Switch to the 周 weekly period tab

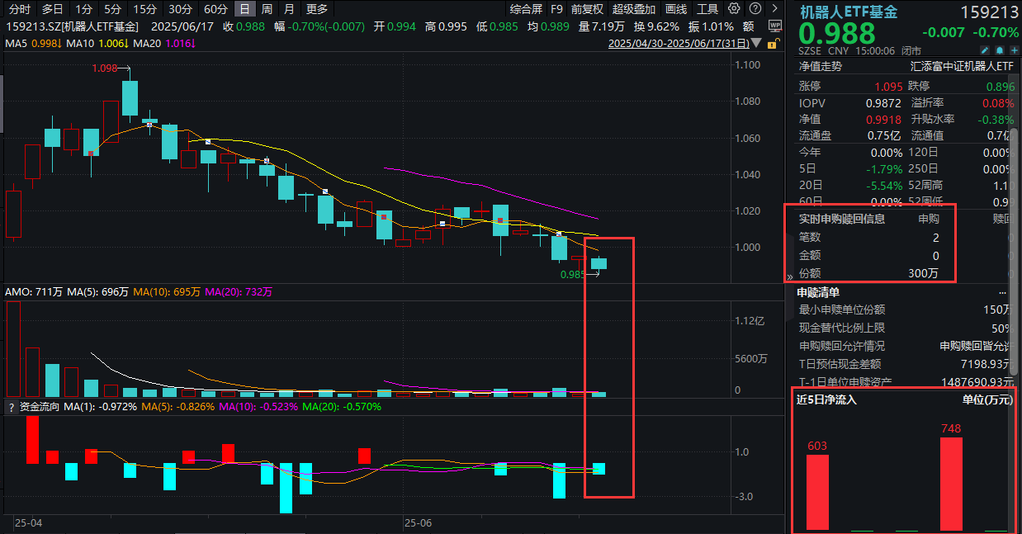point(267,9)
